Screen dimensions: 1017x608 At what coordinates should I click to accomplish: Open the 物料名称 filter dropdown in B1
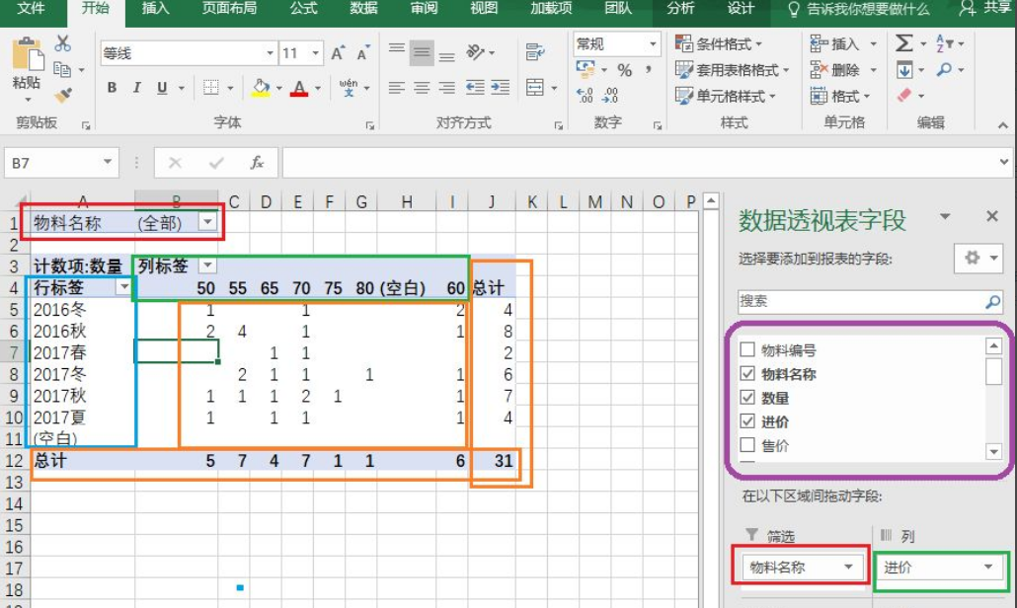[207, 223]
